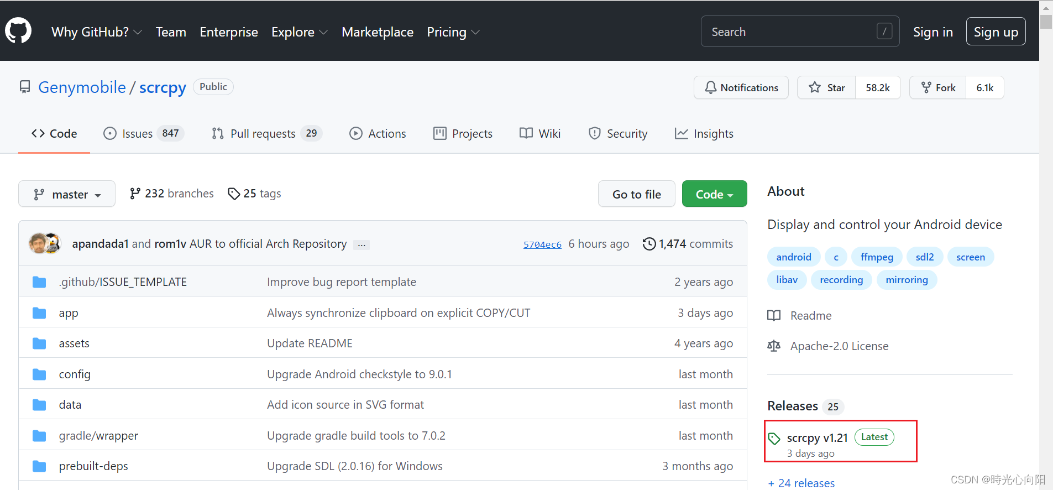
Task: Open Enterprise in the top navigation
Action: tap(229, 32)
